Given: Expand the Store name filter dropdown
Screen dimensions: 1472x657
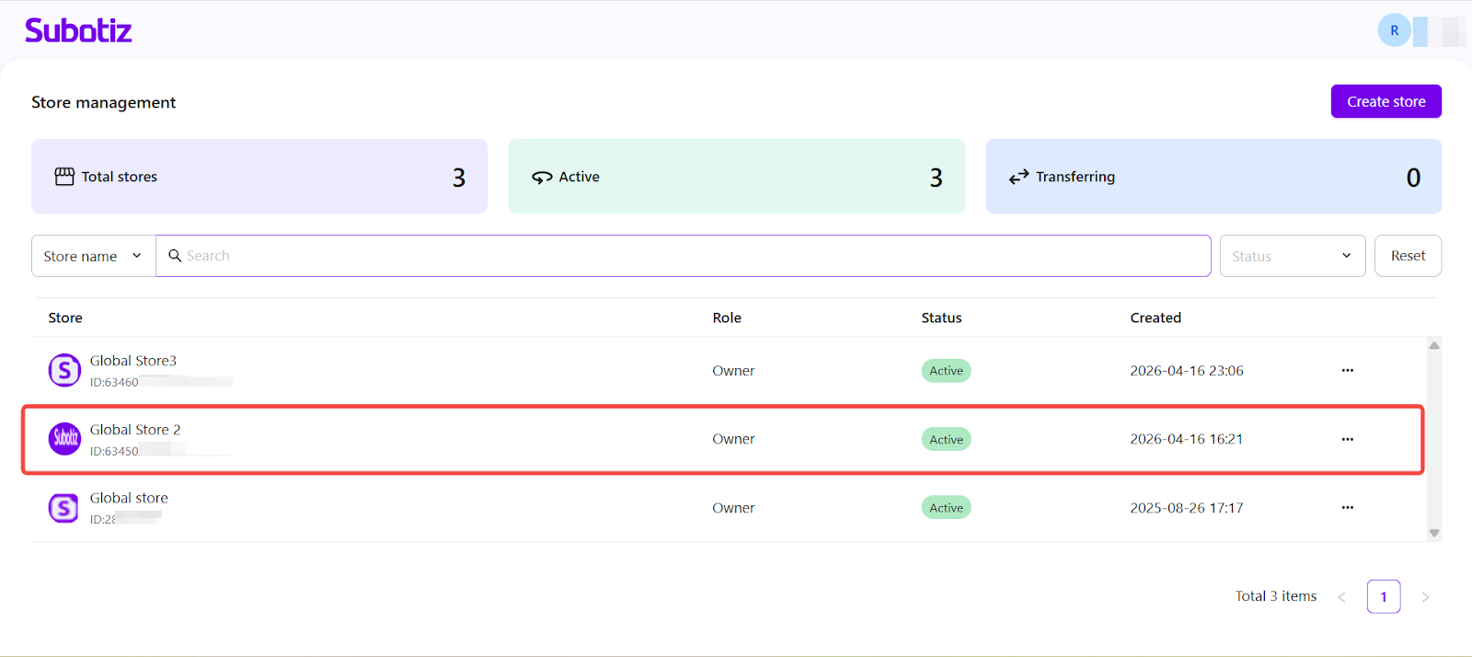Looking at the screenshot, I should click(x=93, y=256).
